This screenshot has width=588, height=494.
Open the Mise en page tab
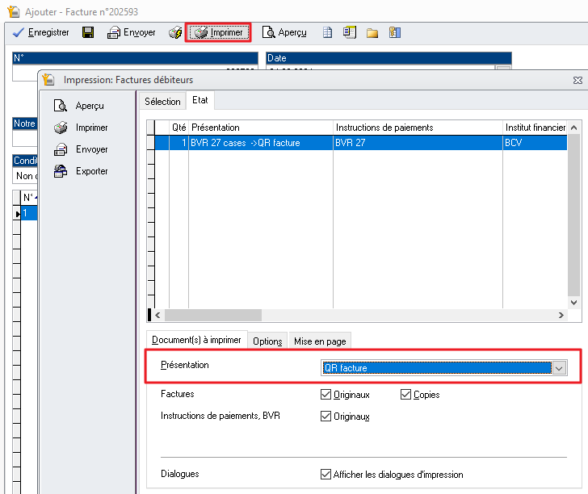(320, 341)
